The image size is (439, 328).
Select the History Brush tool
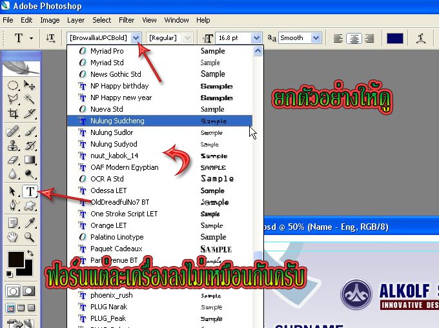coord(30,145)
